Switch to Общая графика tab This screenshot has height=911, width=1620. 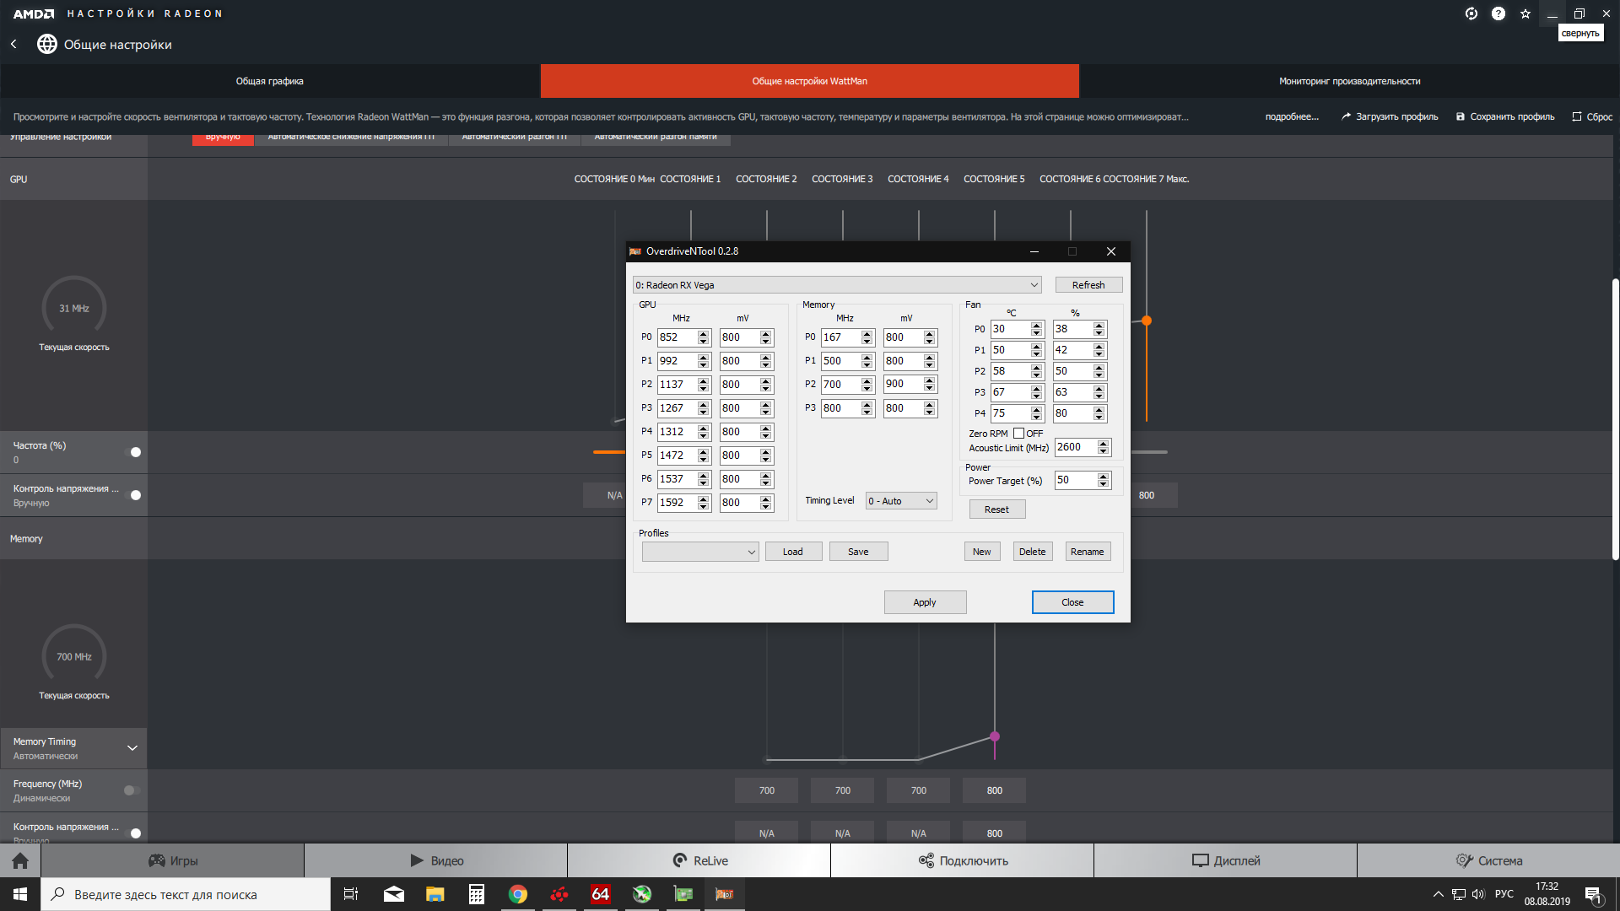270,81
